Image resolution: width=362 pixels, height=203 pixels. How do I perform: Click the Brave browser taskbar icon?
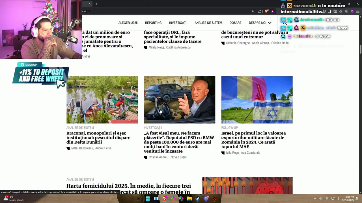coord(165,198)
